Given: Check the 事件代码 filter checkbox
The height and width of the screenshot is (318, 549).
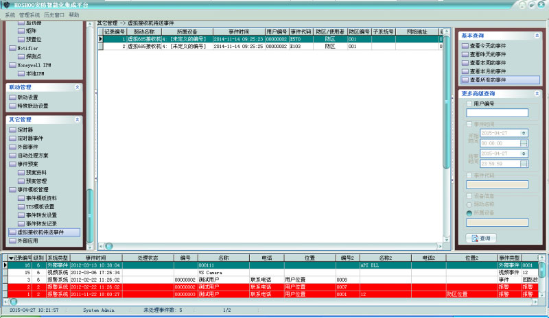Looking at the screenshot, I should 469,175.
